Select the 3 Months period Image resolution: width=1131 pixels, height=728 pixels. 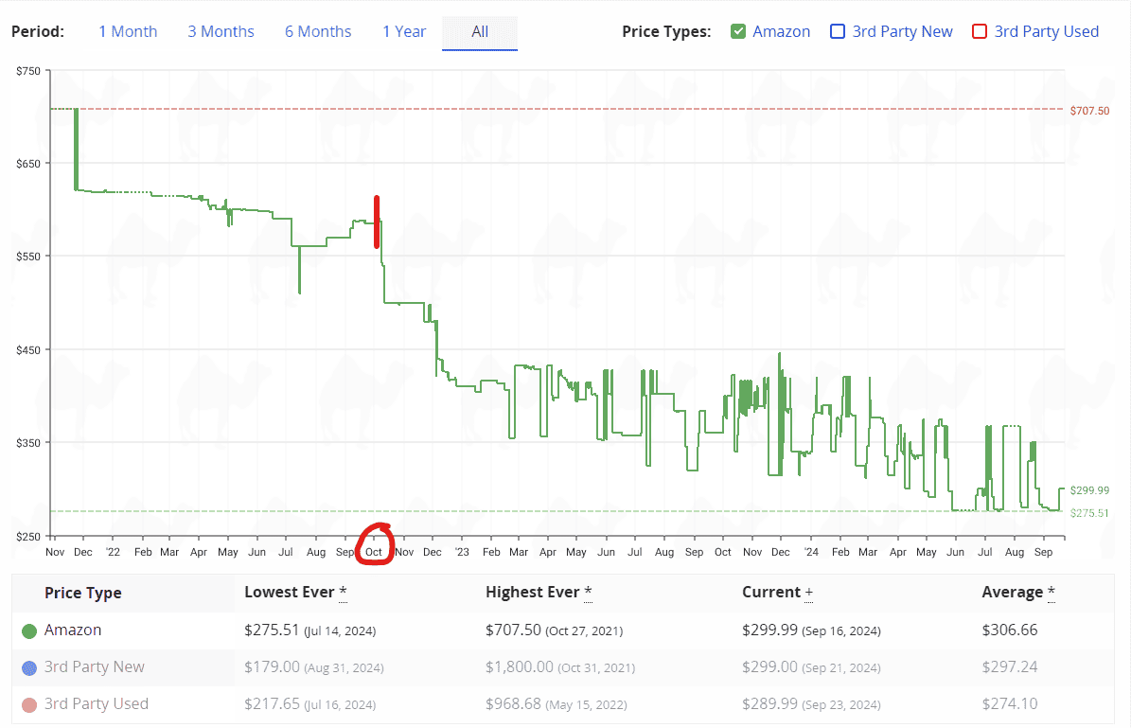point(221,32)
